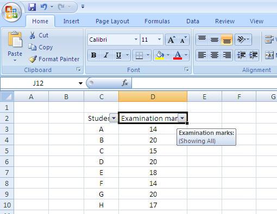
Task: Apply center horizontal alignment
Action: [215, 55]
